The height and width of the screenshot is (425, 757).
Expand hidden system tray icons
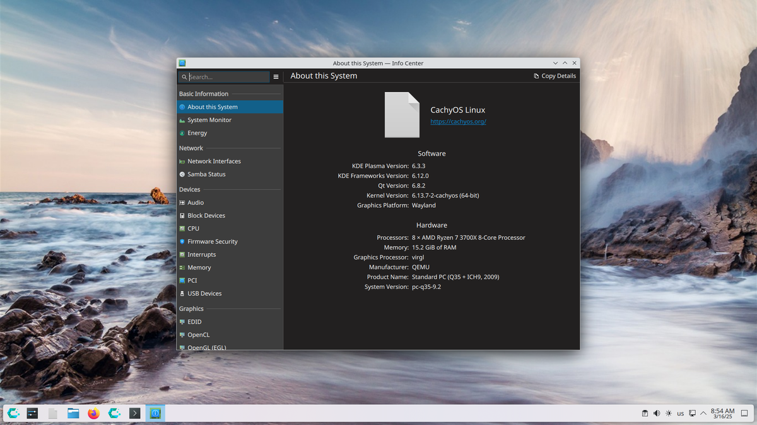coord(703,414)
